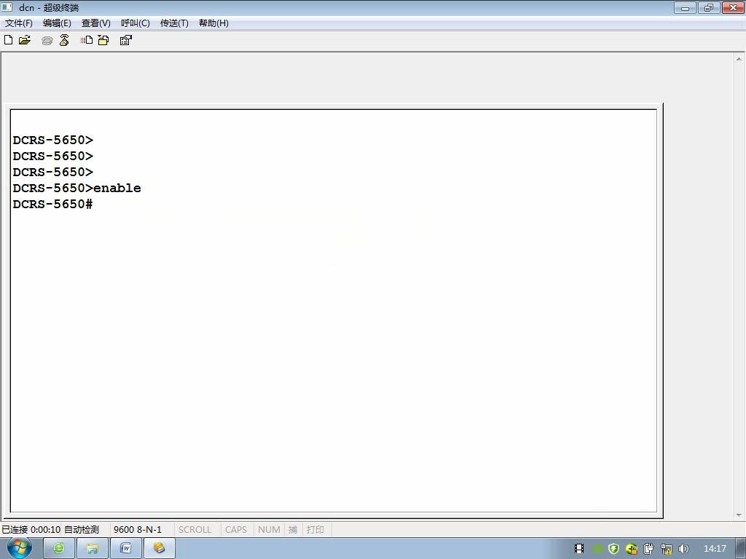This screenshot has width=746, height=559.
Task: Restore down the dcn 超级终端 window
Action: point(708,7)
